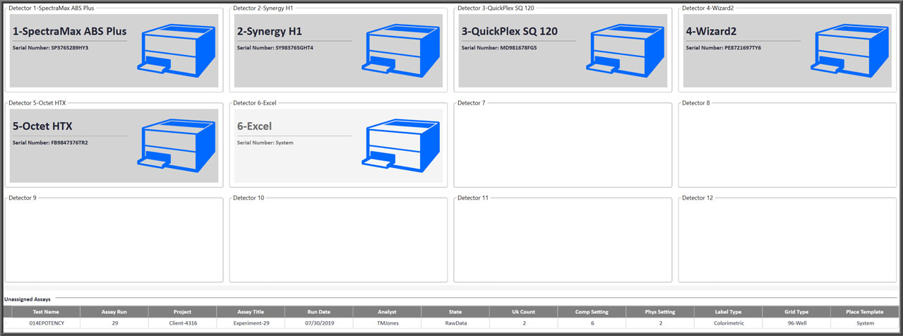
Task: Open the 014EPOTENCY test name link
Action: pos(46,323)
